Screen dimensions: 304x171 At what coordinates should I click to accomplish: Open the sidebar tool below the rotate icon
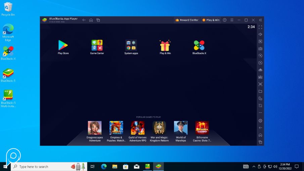click(260, 70)
